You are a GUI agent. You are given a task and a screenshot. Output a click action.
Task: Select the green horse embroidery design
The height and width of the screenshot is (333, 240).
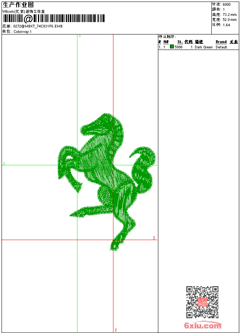(x=106, y=182)
